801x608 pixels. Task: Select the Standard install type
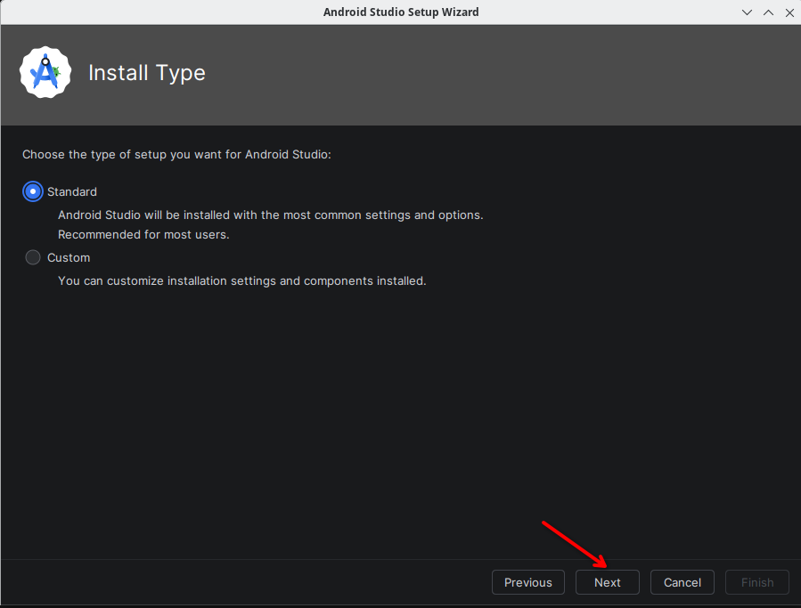[x=33, y=192]
